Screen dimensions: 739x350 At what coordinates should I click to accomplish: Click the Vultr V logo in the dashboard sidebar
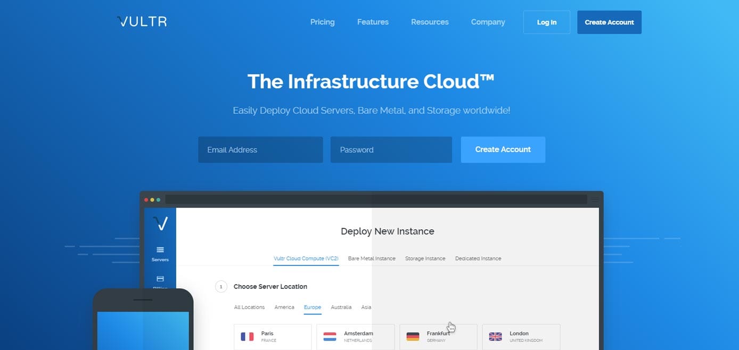160,223
